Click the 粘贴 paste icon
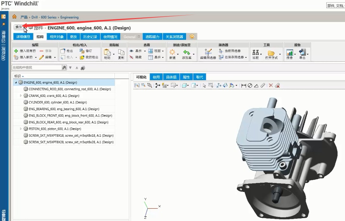Image resolution: width=345 pixels, height=221 pixels. click(107, 53)
